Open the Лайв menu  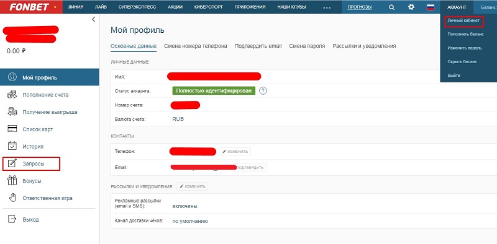tap(101, 7)
